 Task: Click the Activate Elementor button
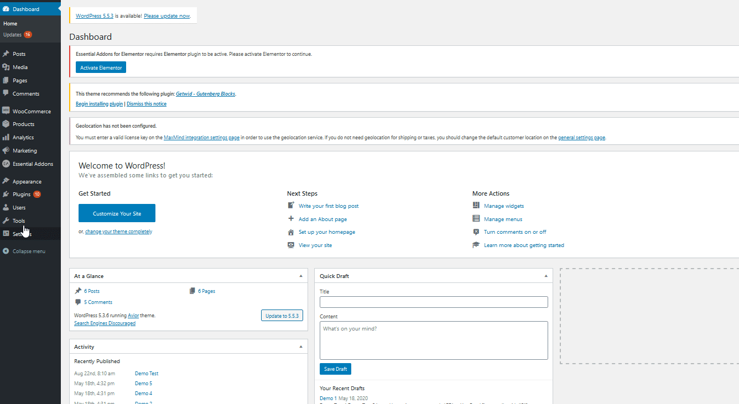click(x=101, y=67)
